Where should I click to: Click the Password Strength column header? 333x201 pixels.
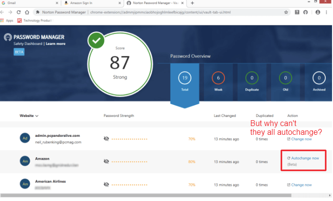(x=119, y=116)
